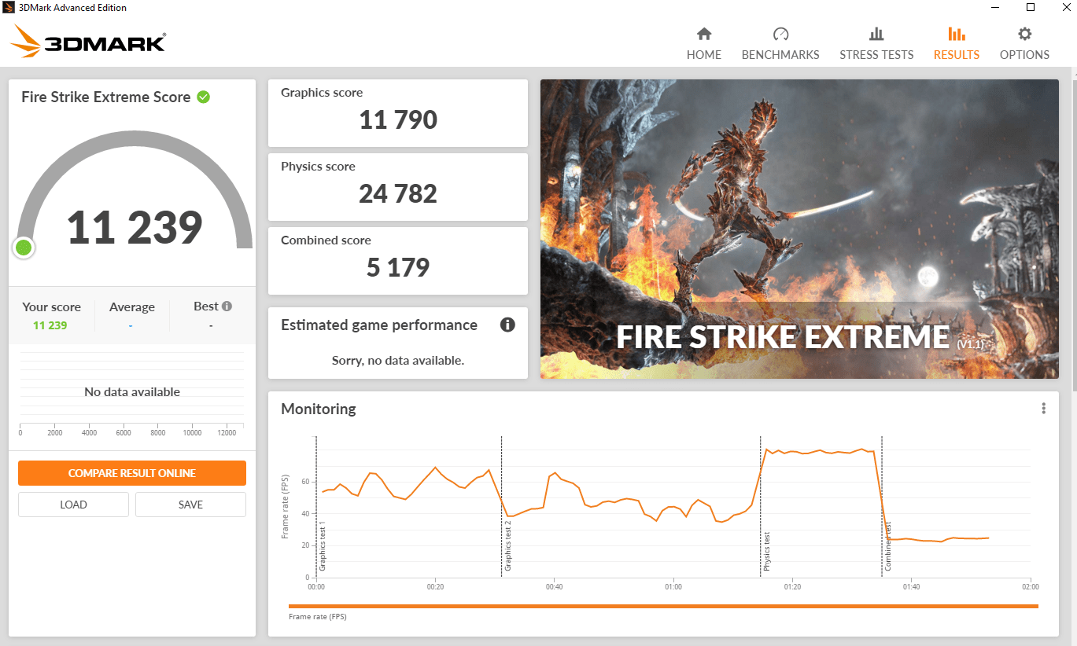Image resolution: width=1077 pixels, height=646 pixels.
Task: Click the 01:20 time axis label
Action: tap(792, 587)
